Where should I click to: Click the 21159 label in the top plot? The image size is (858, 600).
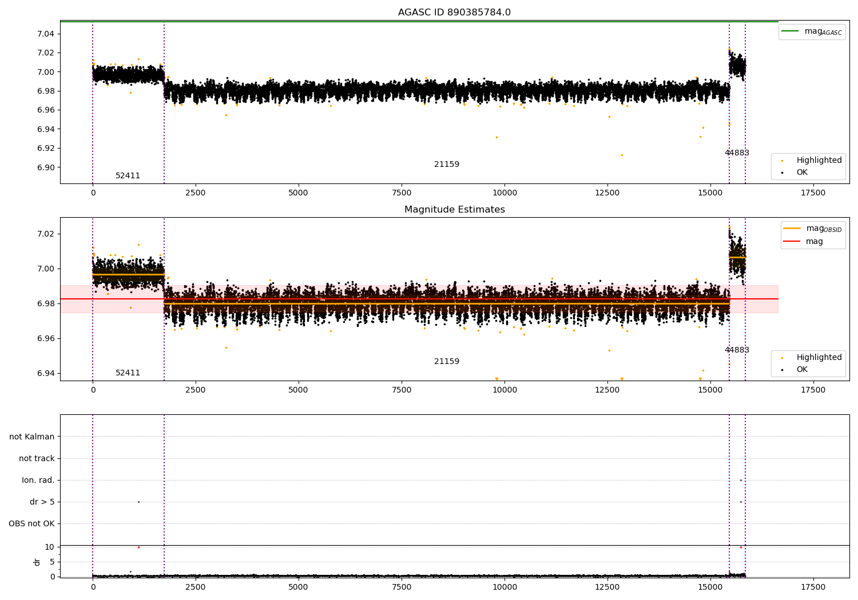pos(447,165)
